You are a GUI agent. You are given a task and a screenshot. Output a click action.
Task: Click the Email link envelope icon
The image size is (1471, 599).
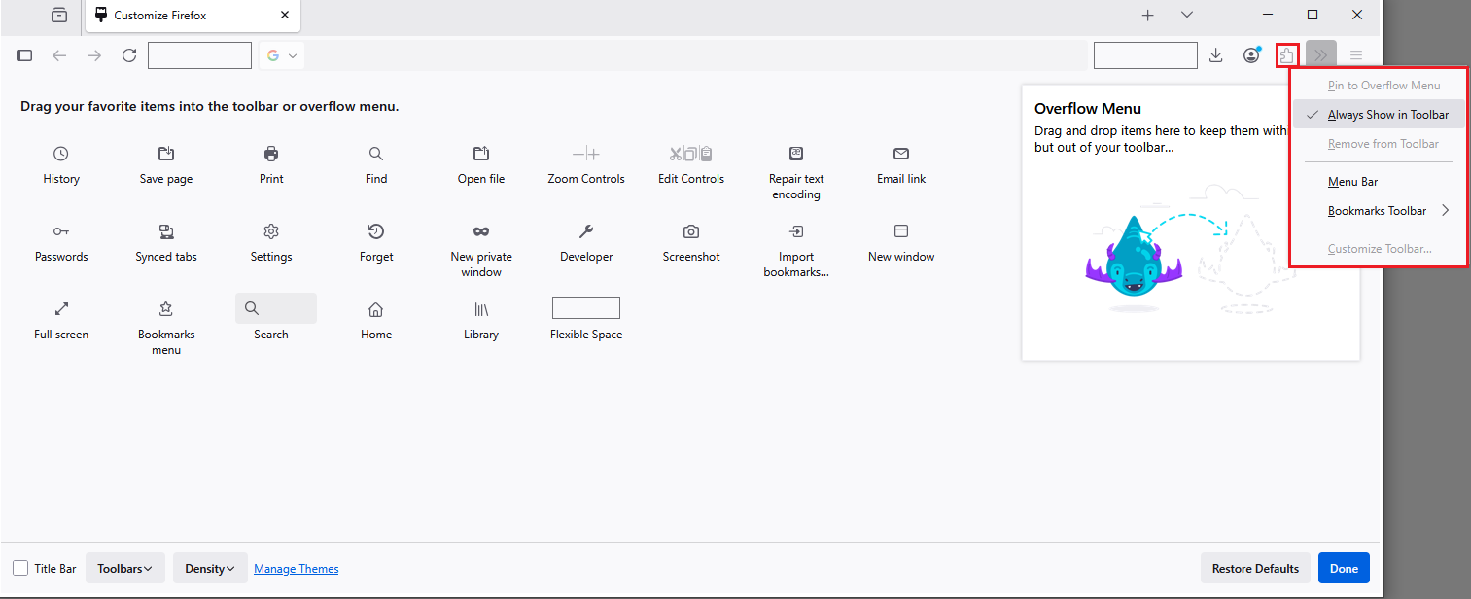pos(901,154)
